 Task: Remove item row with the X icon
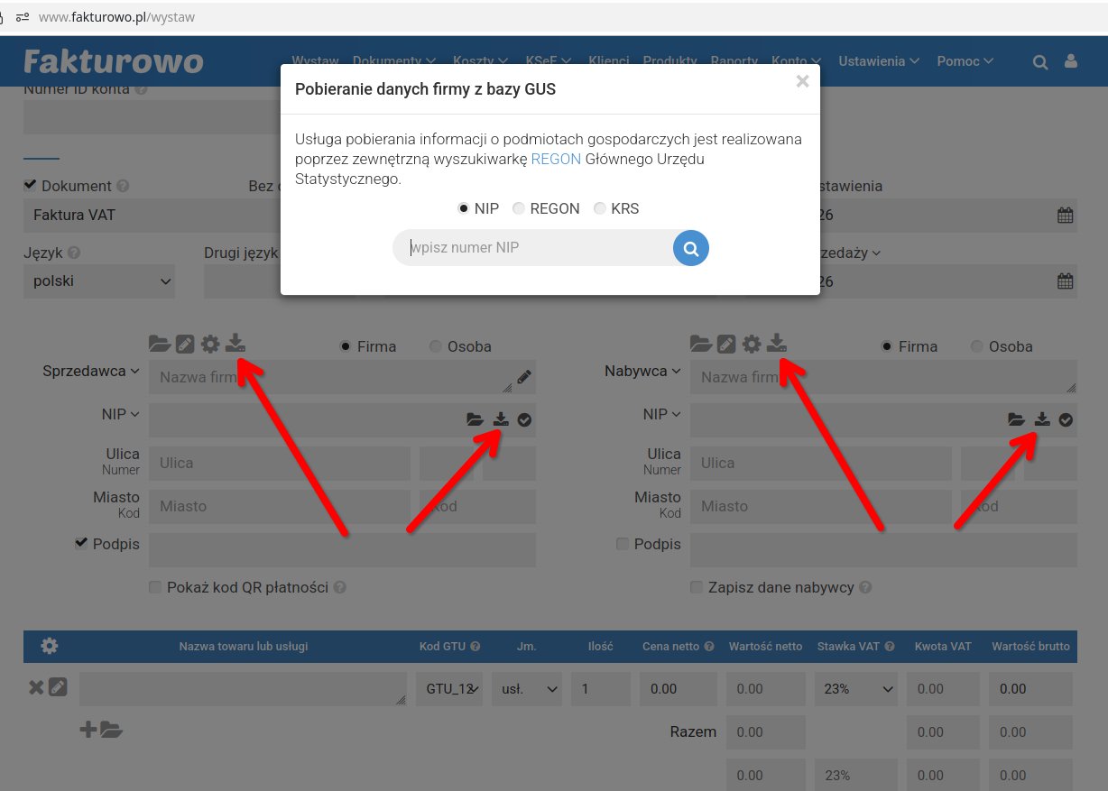tap(36, 688)
